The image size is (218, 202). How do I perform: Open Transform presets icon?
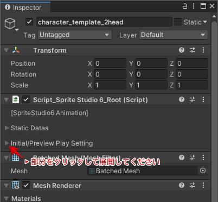point(193,50)
